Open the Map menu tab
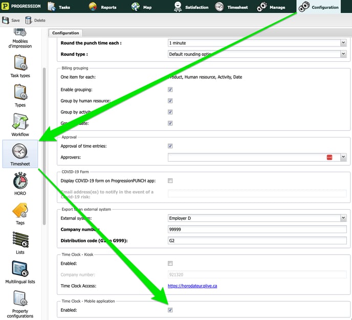 pos(143,7)
